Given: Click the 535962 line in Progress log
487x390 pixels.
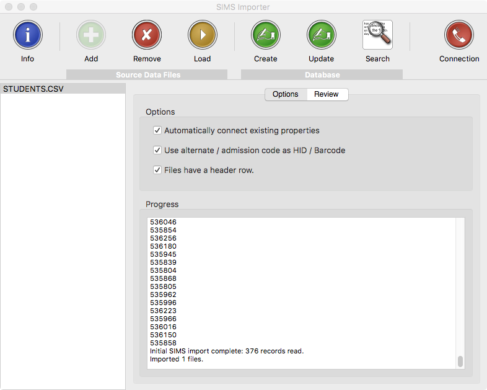Looking at the screenshot, I should tap(163, 295).
